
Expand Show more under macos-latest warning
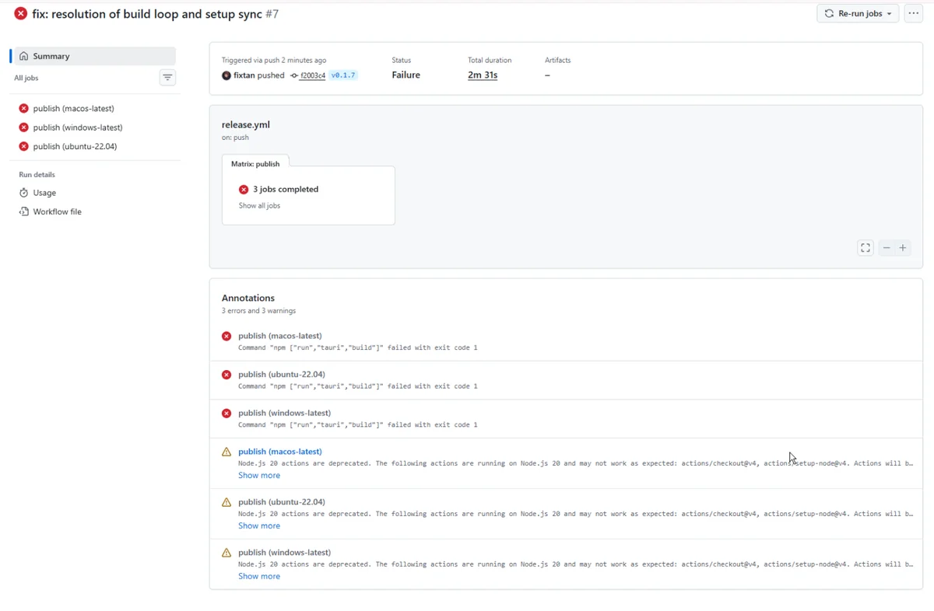tap(259, 476)
